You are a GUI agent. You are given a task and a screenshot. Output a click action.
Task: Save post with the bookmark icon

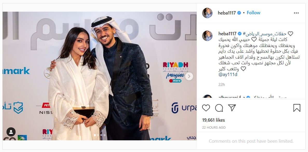297,108
